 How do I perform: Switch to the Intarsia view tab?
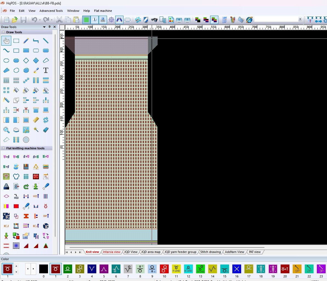point(111,252)
